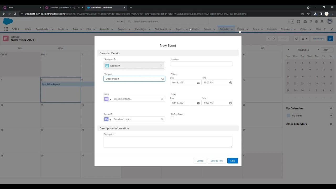Click the blue Save button
Image resolution: width=336 pixels, height=189 pixels.
(233, 161)
